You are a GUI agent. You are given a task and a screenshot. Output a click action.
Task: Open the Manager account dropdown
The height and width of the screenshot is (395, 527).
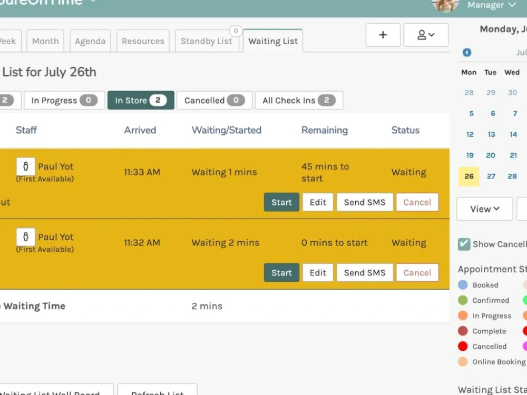pos(492,5)
